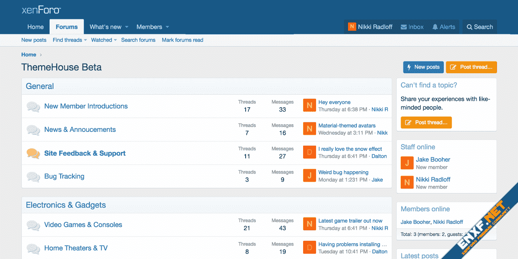Open the Alerts bell icon

tap(435, 27)
